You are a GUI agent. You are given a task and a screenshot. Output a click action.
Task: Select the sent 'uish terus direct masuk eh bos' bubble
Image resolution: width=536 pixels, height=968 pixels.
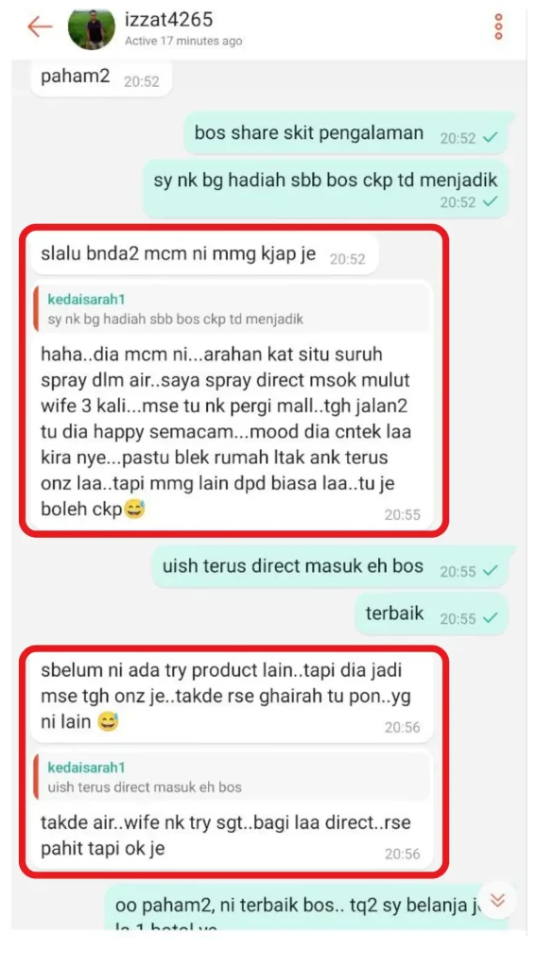[x=330, y=567]
